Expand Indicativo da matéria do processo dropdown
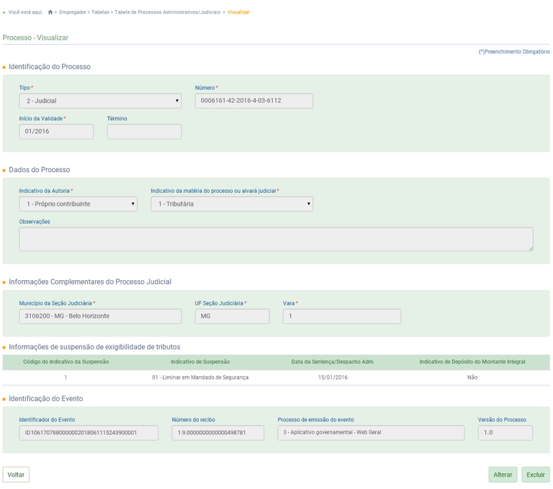The height and width of the screenshot is (489, 553). (231, 204)
